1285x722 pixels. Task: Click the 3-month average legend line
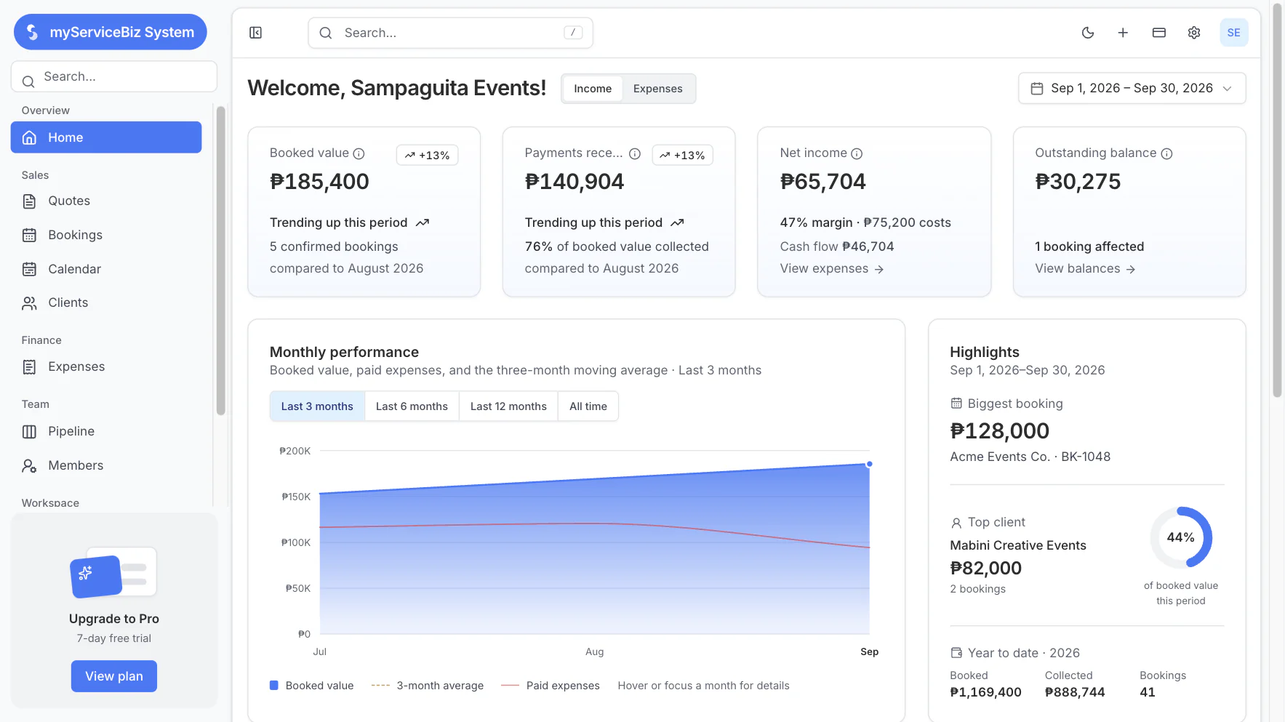380,685
